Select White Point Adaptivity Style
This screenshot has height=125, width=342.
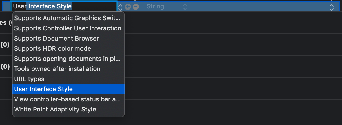point(55,110)
